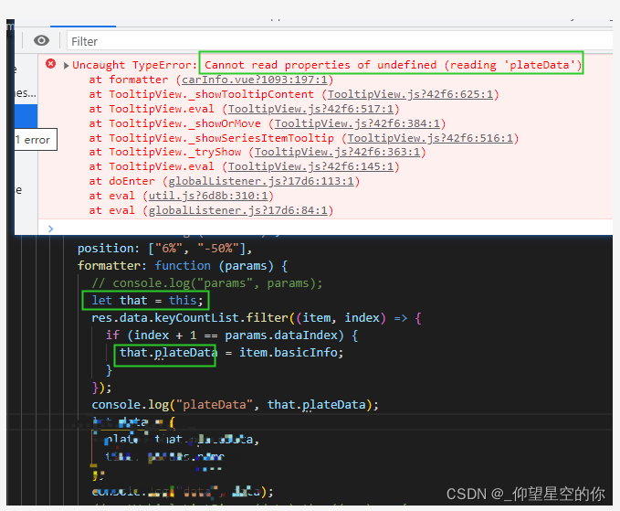This screenshot has height=511, width=620.
Task: Click the blue console prompt chevron
Action: (x=50, y=228)
